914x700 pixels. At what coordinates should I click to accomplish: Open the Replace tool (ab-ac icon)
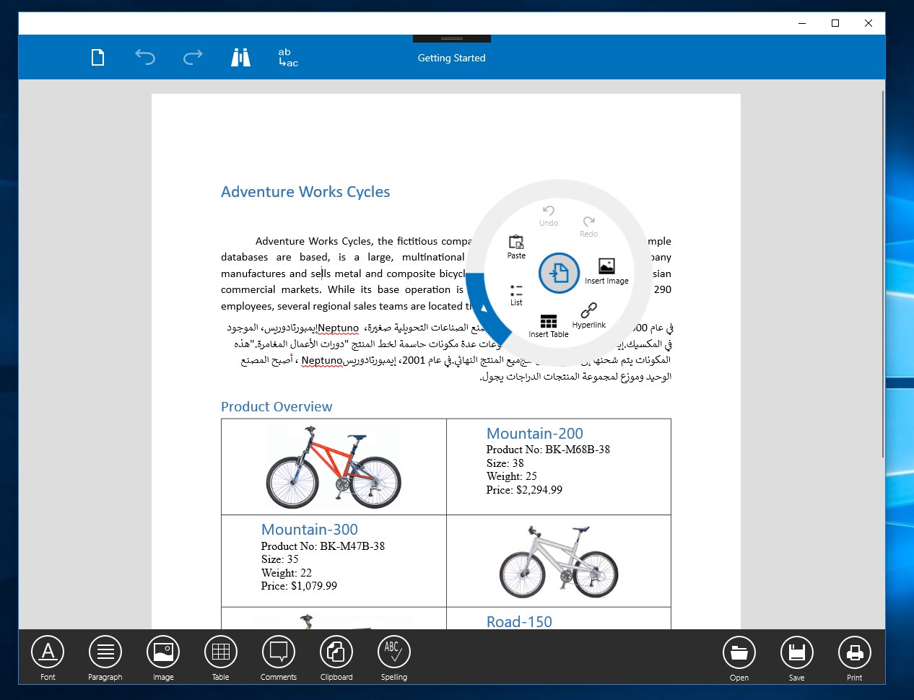click(288, 57)
